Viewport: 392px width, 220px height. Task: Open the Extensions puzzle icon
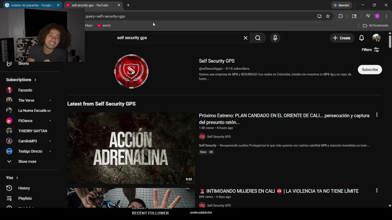[x=341, y=16]
